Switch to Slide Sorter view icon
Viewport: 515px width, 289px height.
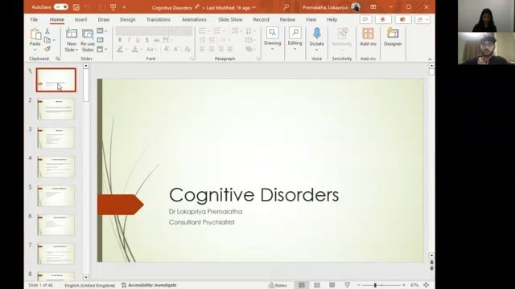point(316,285)
